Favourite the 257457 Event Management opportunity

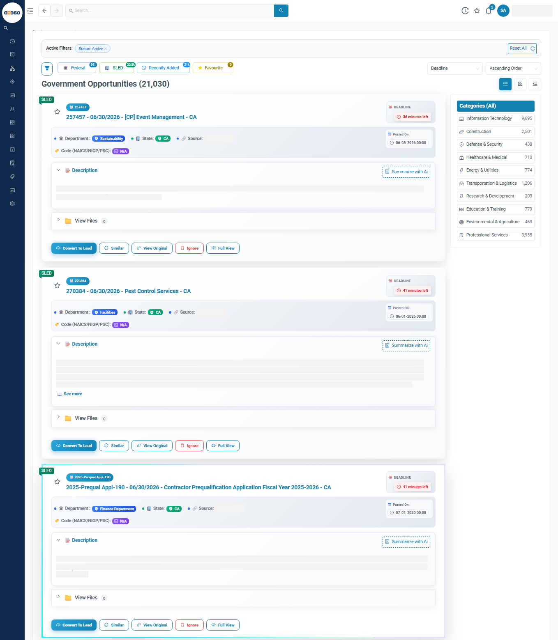point(58,112)
